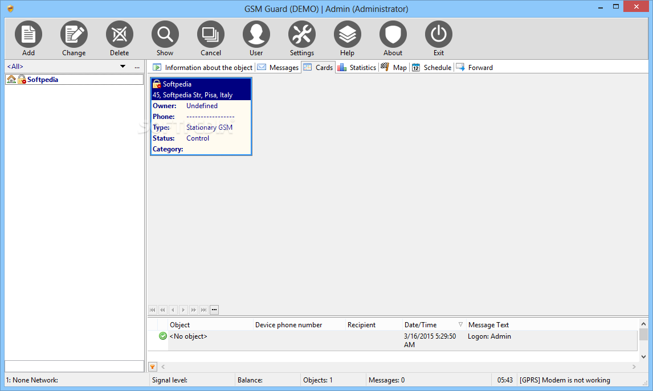
Task: Click 'Messages: 0' in status bar
Action: point(386,380)
